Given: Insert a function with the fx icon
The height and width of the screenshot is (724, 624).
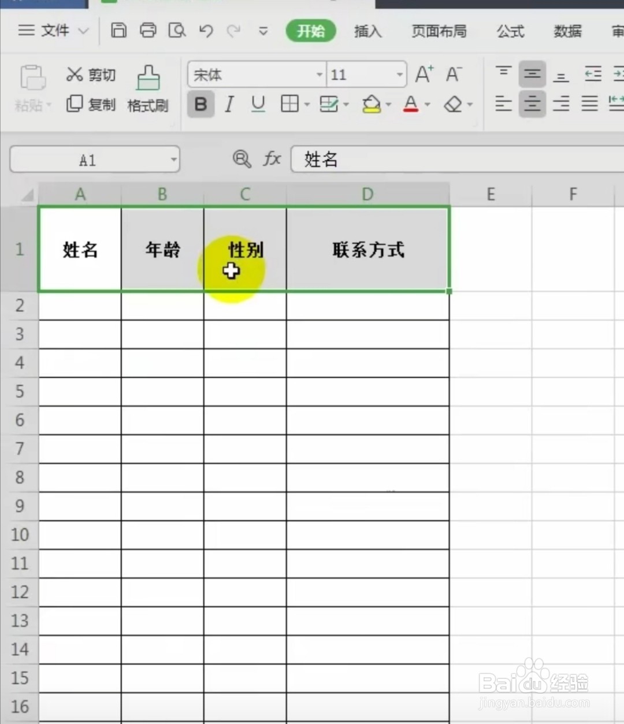Looking at the screenshot, I should 272,159.
